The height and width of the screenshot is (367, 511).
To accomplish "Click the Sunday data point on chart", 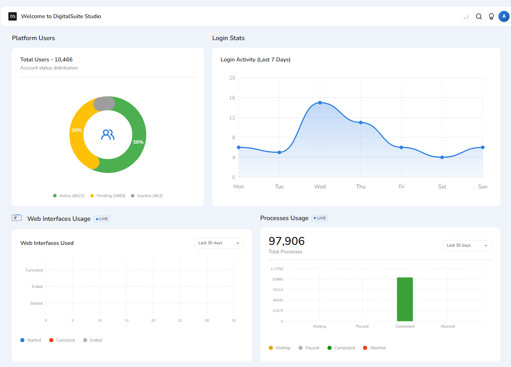I will click(x=483, y=147).
